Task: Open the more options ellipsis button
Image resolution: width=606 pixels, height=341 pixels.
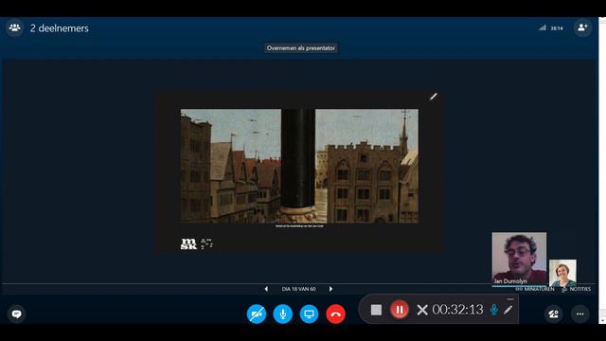Action: coord(580,314)
